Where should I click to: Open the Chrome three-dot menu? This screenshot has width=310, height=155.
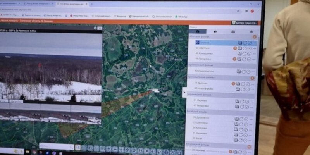pos(258,11)
